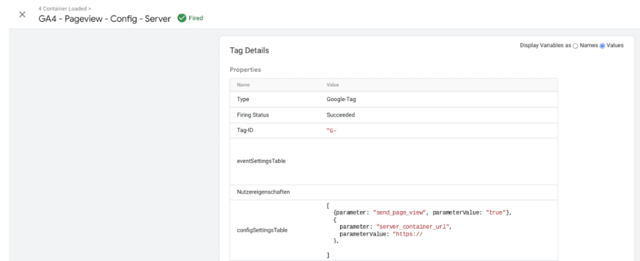Image resolution: width=640 pixels, height=261 pixels.
Task: Click the 'Google-Tag' value cell
Action: 341,99
